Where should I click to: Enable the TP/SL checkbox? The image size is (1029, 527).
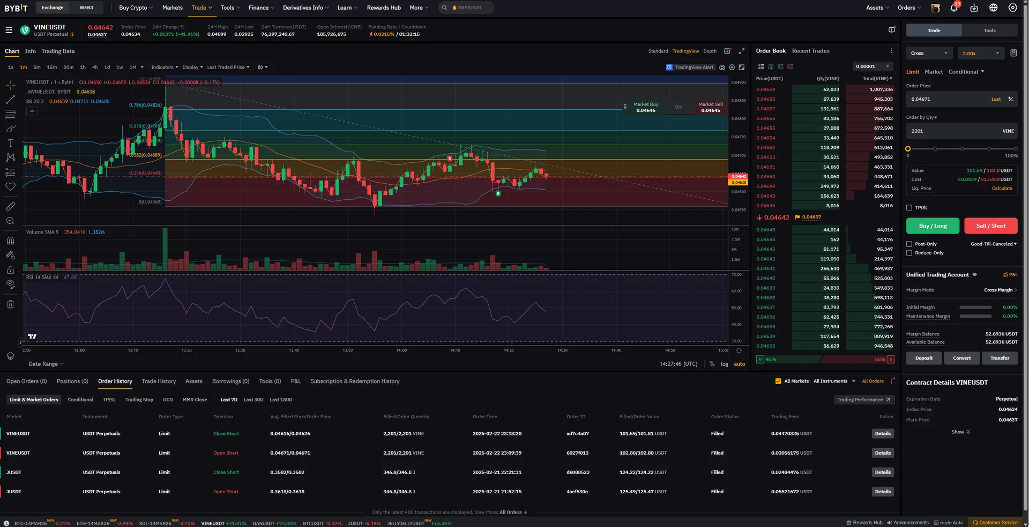(x=909, y=208)
